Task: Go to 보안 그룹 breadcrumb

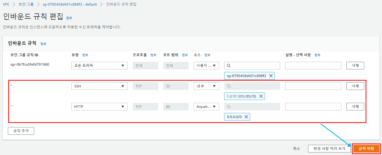Action: tap(26, 4)
